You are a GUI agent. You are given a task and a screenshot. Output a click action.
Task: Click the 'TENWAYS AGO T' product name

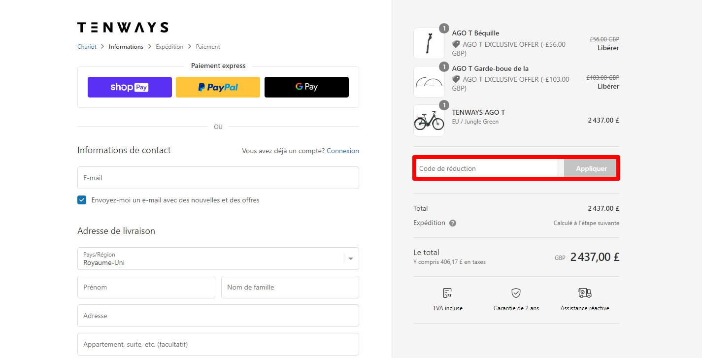pyautogui.click(x=478, y=112)
